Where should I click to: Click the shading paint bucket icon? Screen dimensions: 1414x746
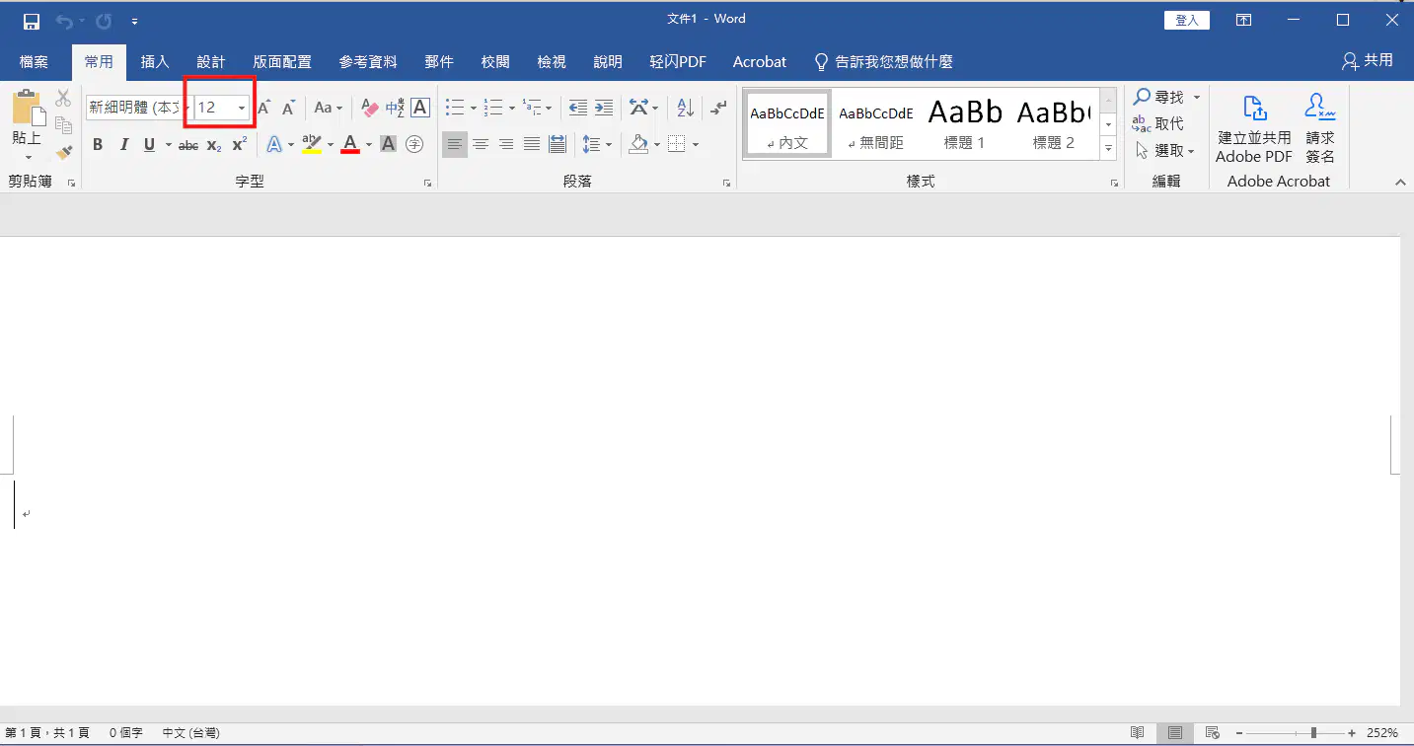coord(638,145)
